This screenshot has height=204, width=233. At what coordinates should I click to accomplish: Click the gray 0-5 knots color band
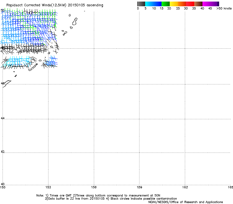[x=141, y=4]
